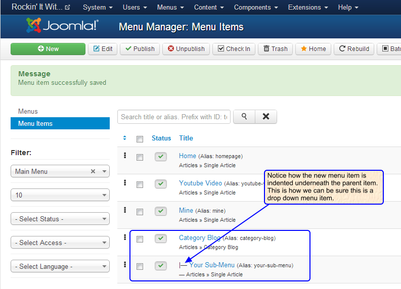Toggle published status of Mine item
401x289 pixels.
click(161, 211)
